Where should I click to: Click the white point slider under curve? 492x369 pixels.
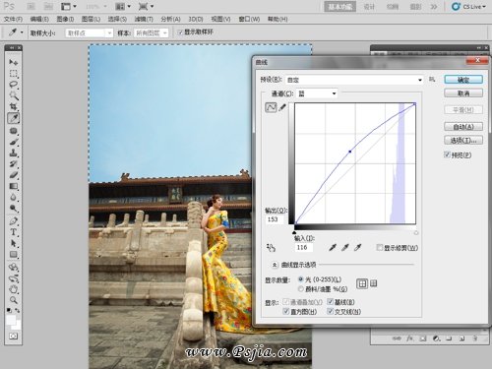click(x=416, y=233)
